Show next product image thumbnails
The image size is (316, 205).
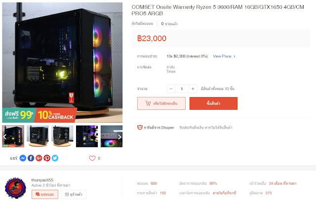pyautogui.click(x=119, y=137)
